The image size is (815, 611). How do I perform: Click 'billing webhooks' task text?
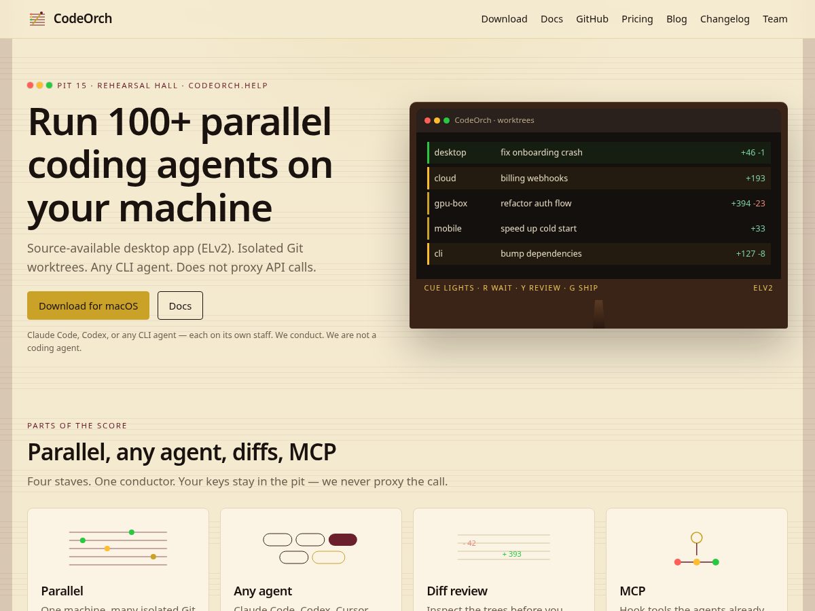point(534,178)
